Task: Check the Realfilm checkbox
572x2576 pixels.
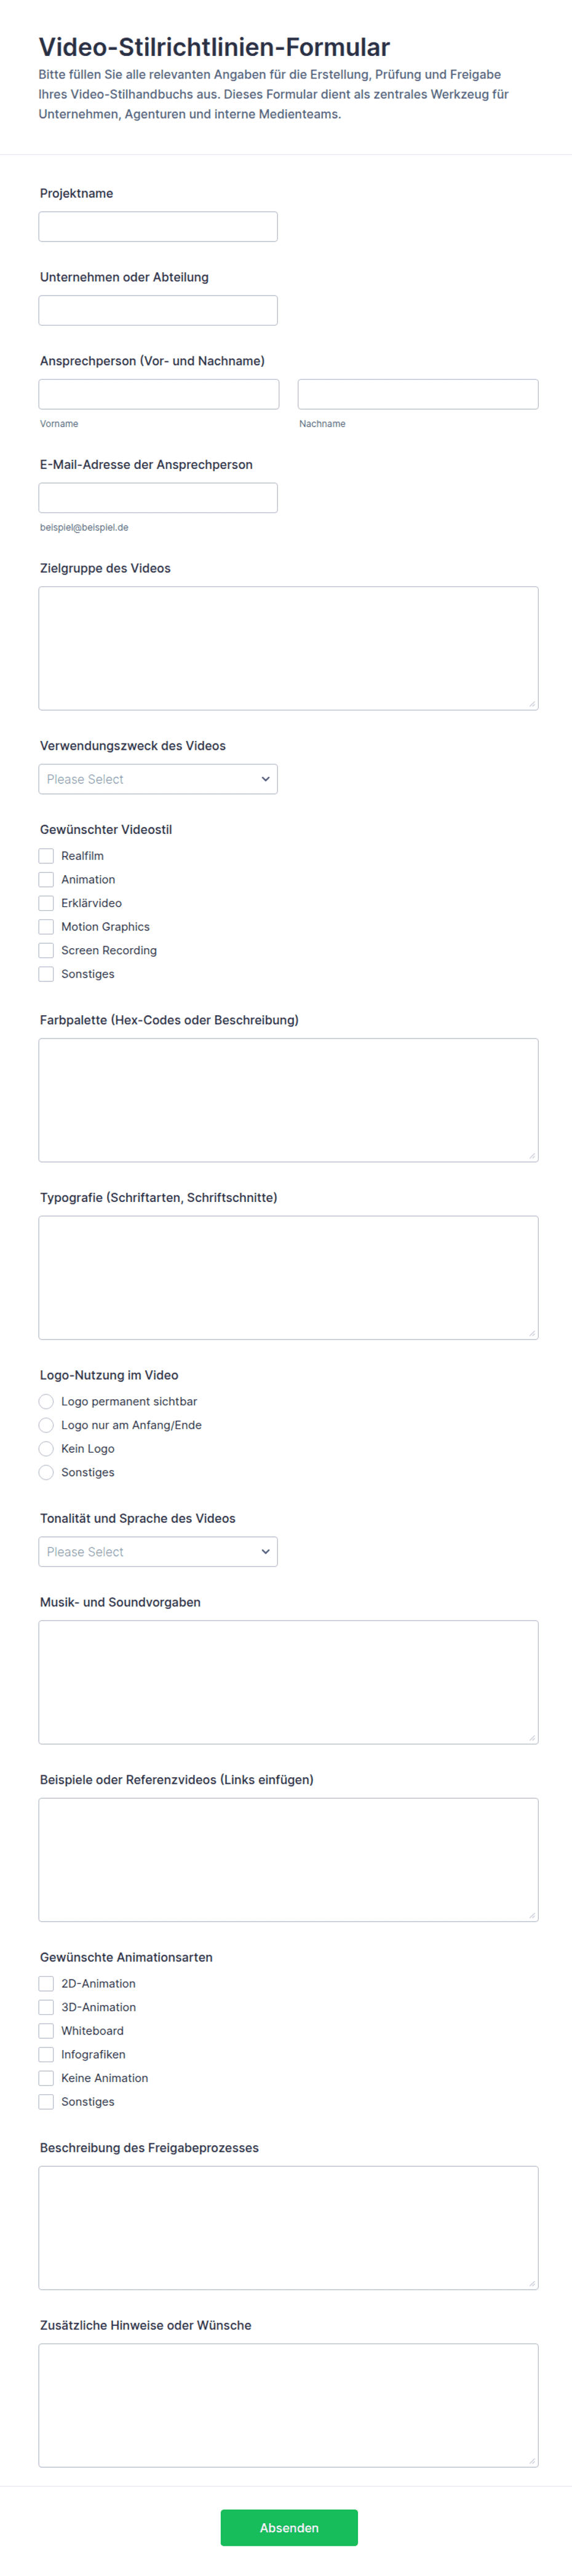Action: point(46,856)
